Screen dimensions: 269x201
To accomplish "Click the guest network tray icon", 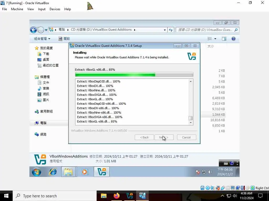I will (204, 172).
